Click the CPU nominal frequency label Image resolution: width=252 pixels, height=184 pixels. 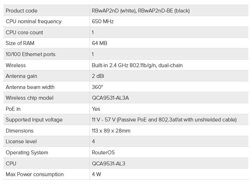[34, 21]
